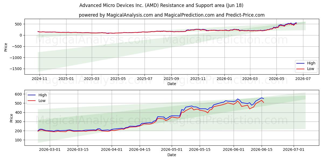Click the 'powered by MagicalAnalysis.com' subtitle
323x161 pixels.
pos(172,15)
